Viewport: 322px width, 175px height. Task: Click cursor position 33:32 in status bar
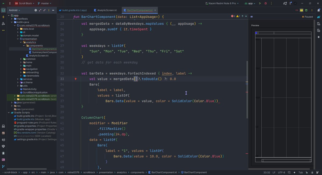[267, 172]
